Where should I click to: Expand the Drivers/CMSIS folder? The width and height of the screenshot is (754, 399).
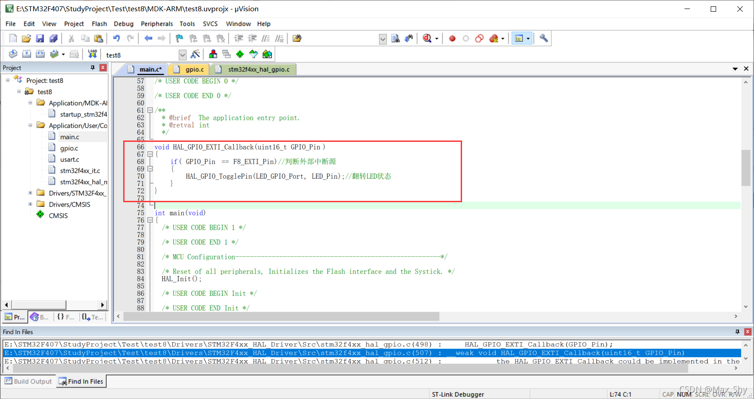(x=30, y=204)
